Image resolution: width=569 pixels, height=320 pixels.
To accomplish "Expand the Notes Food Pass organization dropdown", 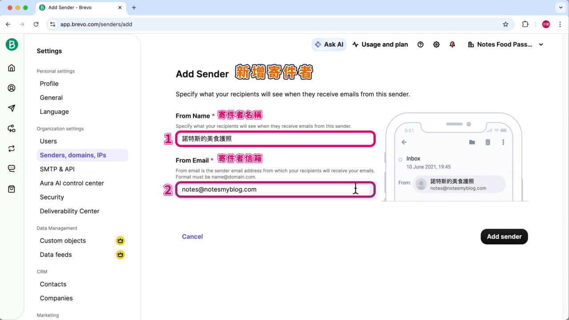I will point(505,44).
